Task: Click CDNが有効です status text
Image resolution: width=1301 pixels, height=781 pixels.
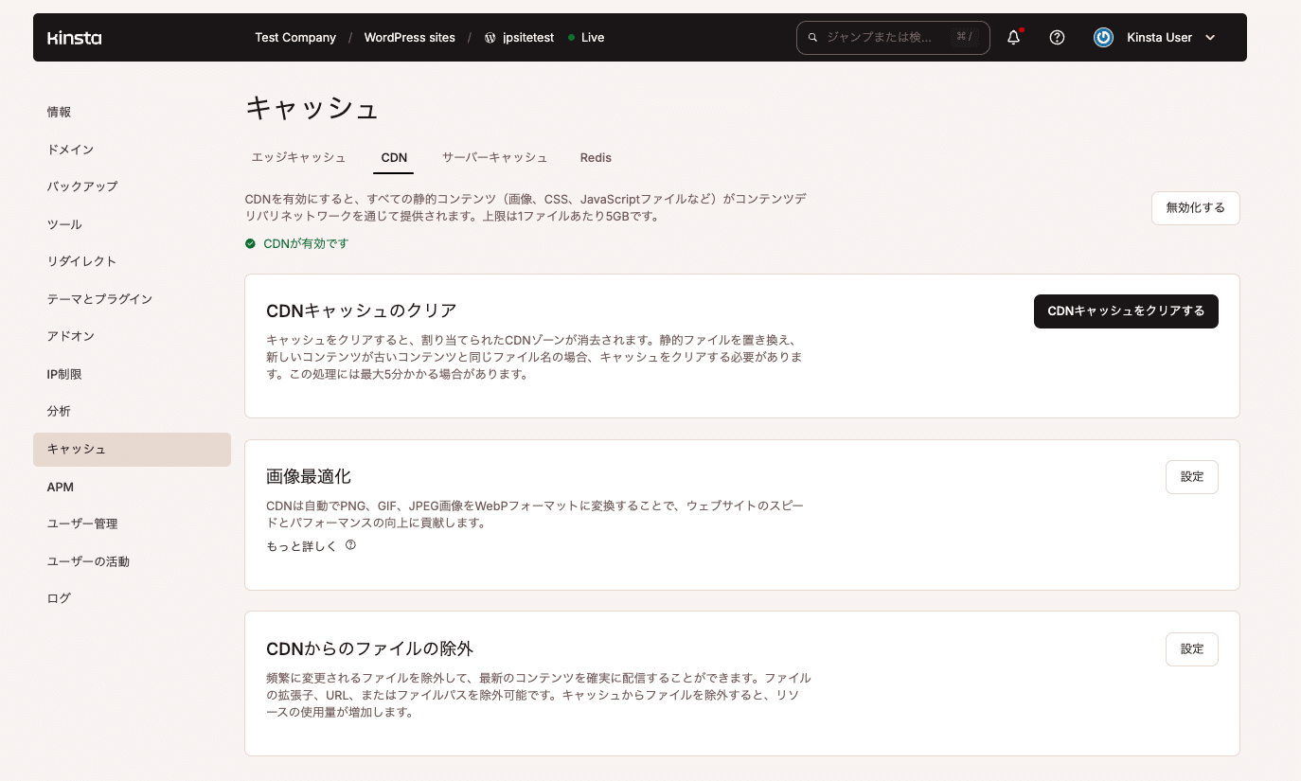Action: click(x=306, y=243)
